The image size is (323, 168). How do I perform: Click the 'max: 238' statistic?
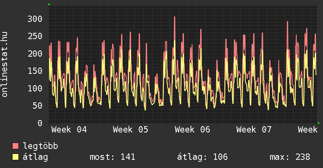(290, 157)
